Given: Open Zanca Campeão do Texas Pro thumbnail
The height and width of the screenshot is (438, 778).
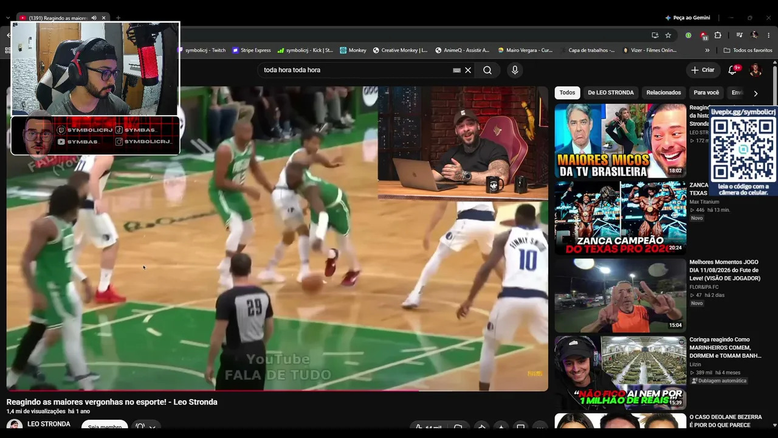Looking at the screenshot, I should (620, 218).
